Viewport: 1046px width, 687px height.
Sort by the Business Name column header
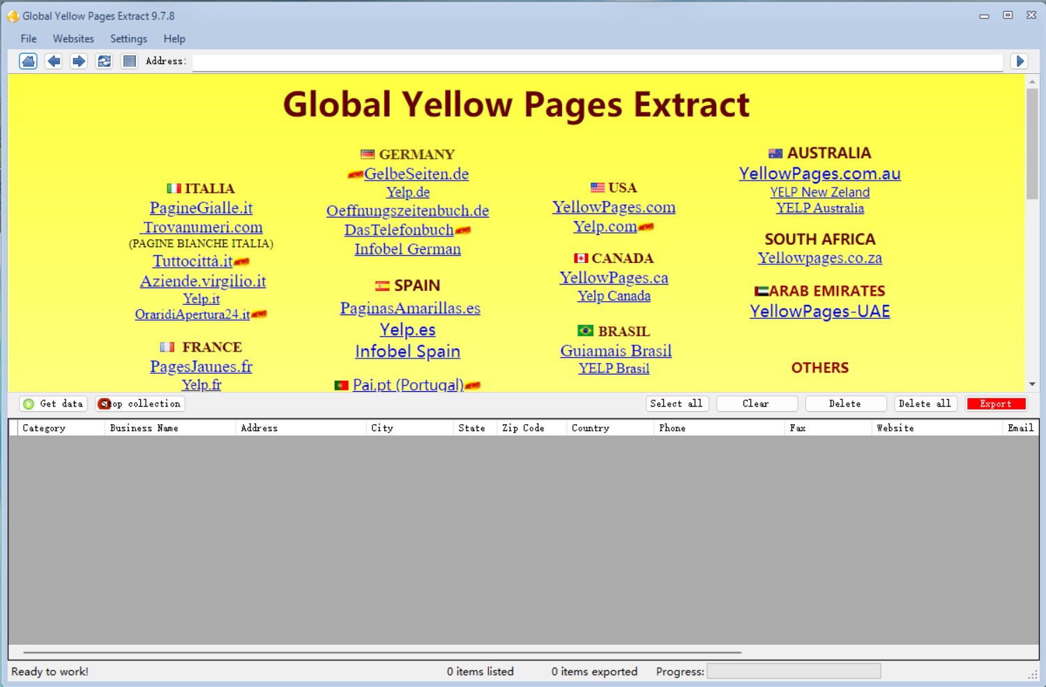[x=144, y=428]
